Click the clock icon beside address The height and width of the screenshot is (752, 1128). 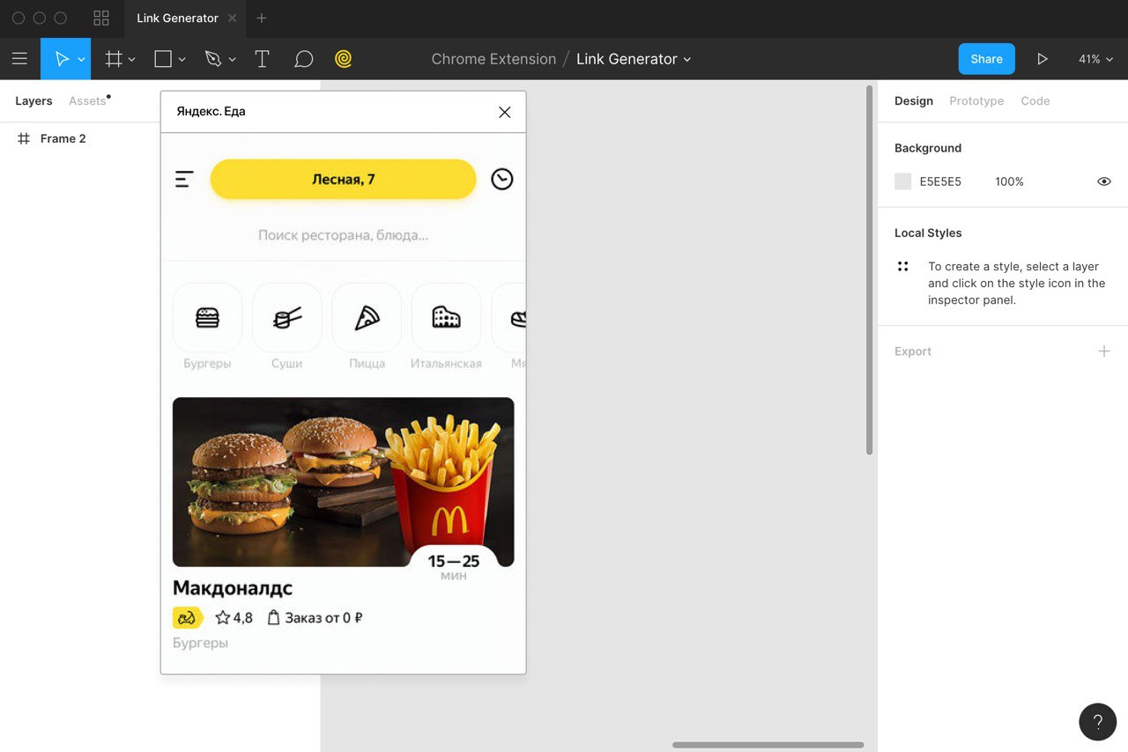coord(502,180)
